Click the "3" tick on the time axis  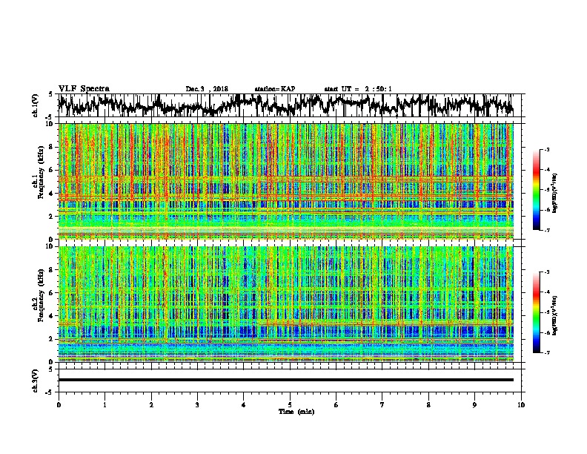(x=197, y=405)
